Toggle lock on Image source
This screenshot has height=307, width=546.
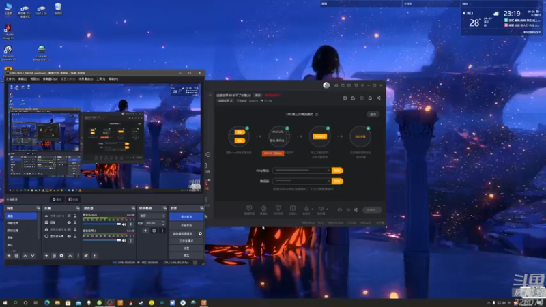[x=75, y=222]
